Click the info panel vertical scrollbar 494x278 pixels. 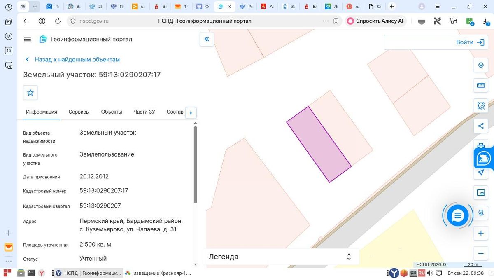click(x=195, y=165)
